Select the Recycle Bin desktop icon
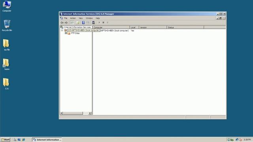The height and width of the screenshot is (142, 253). pos(7,25)
